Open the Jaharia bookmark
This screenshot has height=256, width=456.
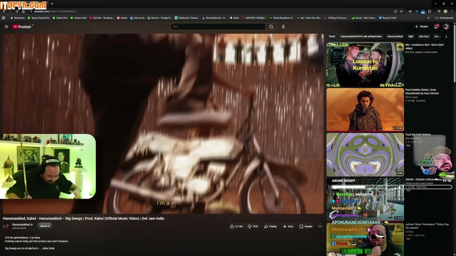122,18
